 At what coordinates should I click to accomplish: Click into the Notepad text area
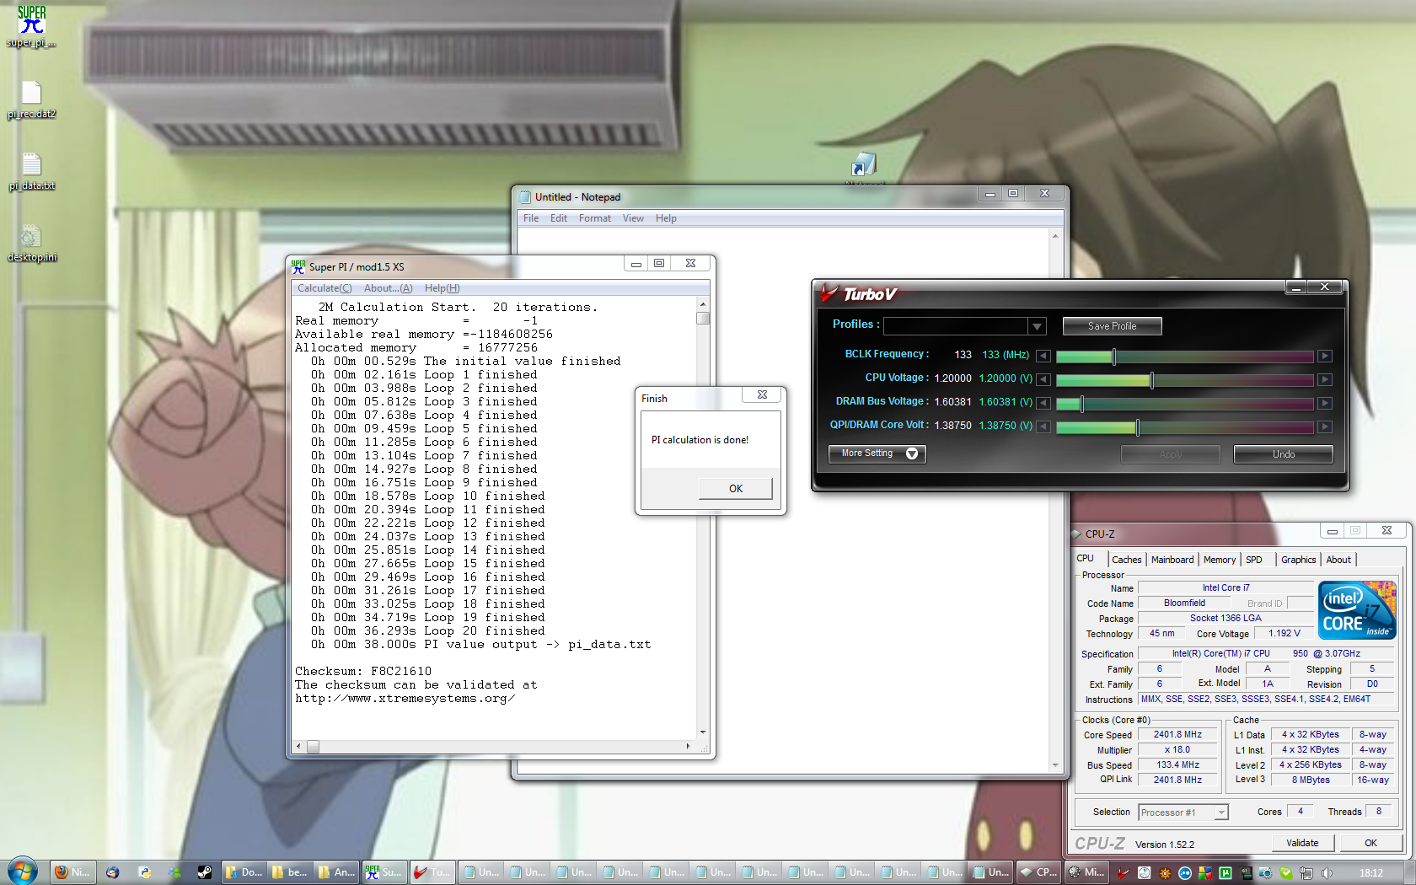point(782,499)
